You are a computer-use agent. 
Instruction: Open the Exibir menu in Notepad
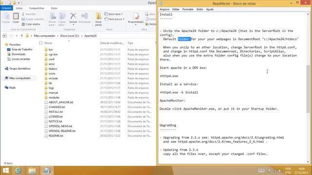(x=200, y=9)
